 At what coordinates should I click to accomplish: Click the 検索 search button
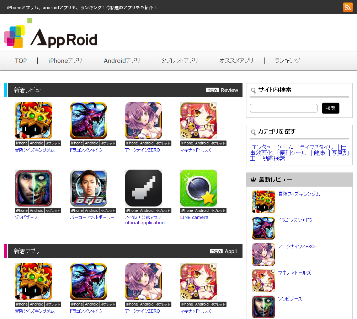point(331,108)
